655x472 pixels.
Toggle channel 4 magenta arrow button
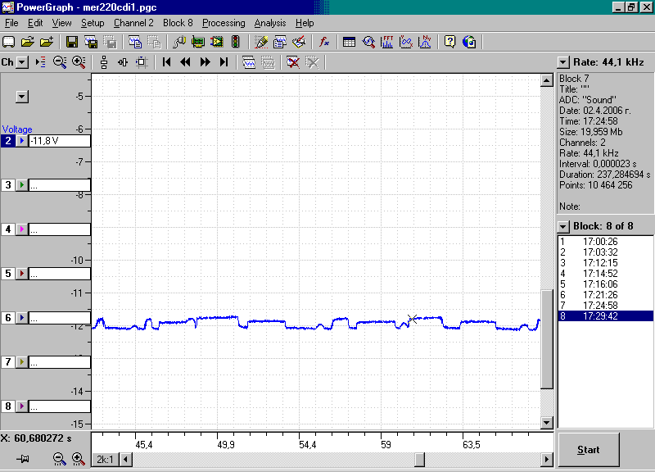point(22,229)
